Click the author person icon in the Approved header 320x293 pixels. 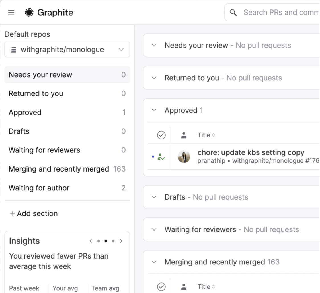[184, 135]
